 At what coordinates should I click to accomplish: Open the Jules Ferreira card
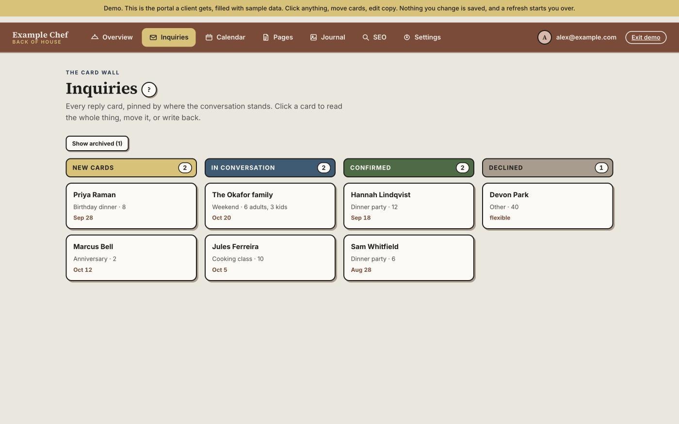(x=270, y=258)
